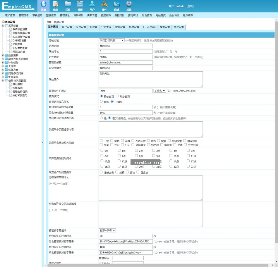Click the home icon beside 系统设置 heading
This screenshot has height=267, width=278.
(3, 22)
